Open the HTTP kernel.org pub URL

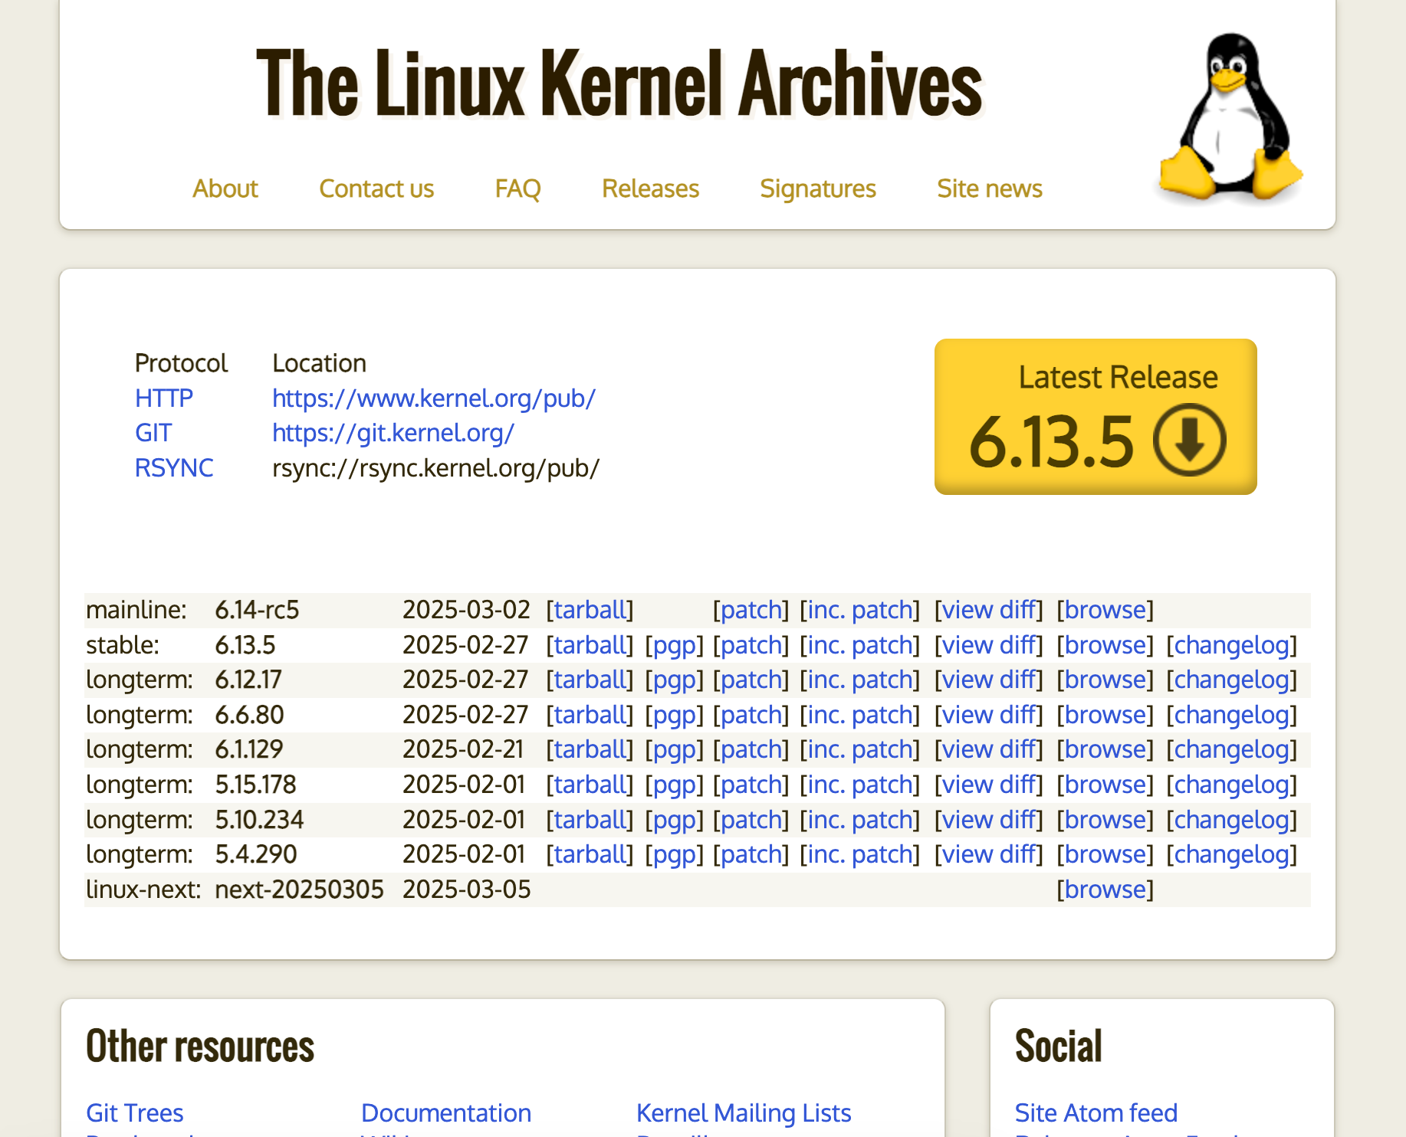pos(433,398)
